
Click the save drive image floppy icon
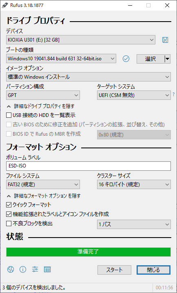click(x=165, y=40)
